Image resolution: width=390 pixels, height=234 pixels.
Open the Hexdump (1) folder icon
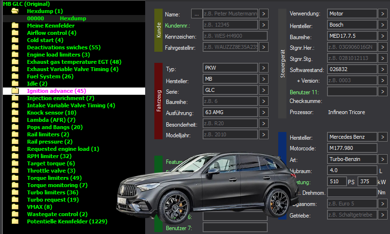pos(15,11)
